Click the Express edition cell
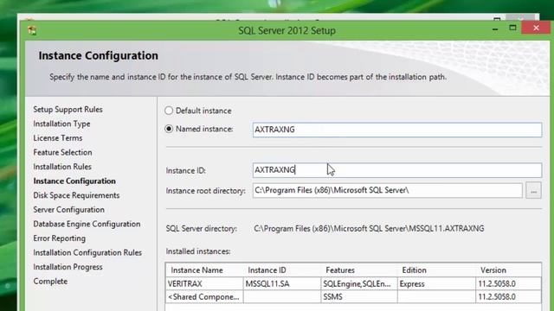 [x=436, y=284]
